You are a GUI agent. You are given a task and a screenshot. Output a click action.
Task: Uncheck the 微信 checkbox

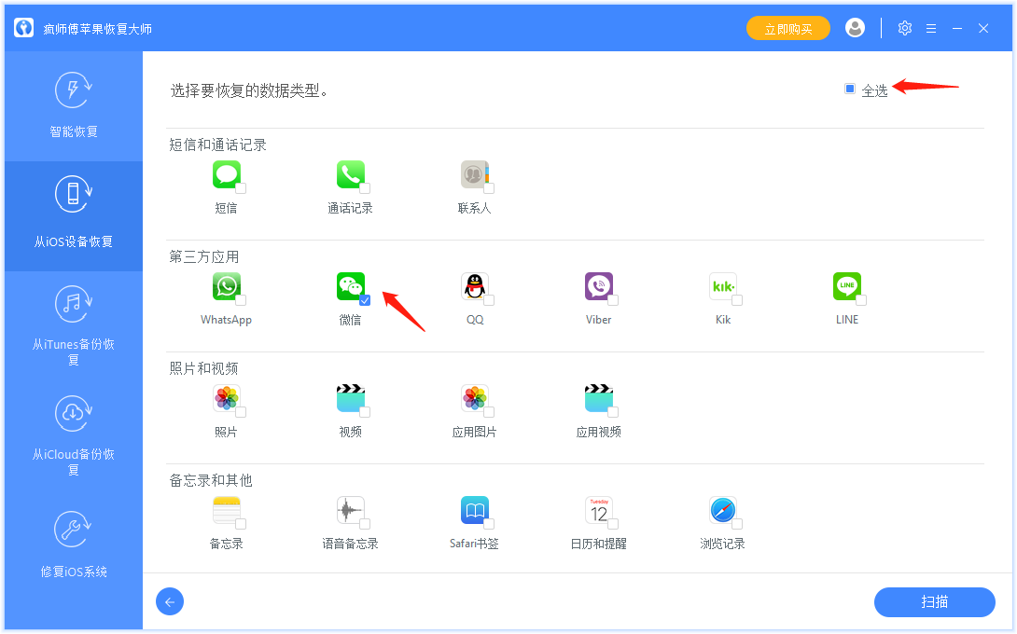pos(365,300)
